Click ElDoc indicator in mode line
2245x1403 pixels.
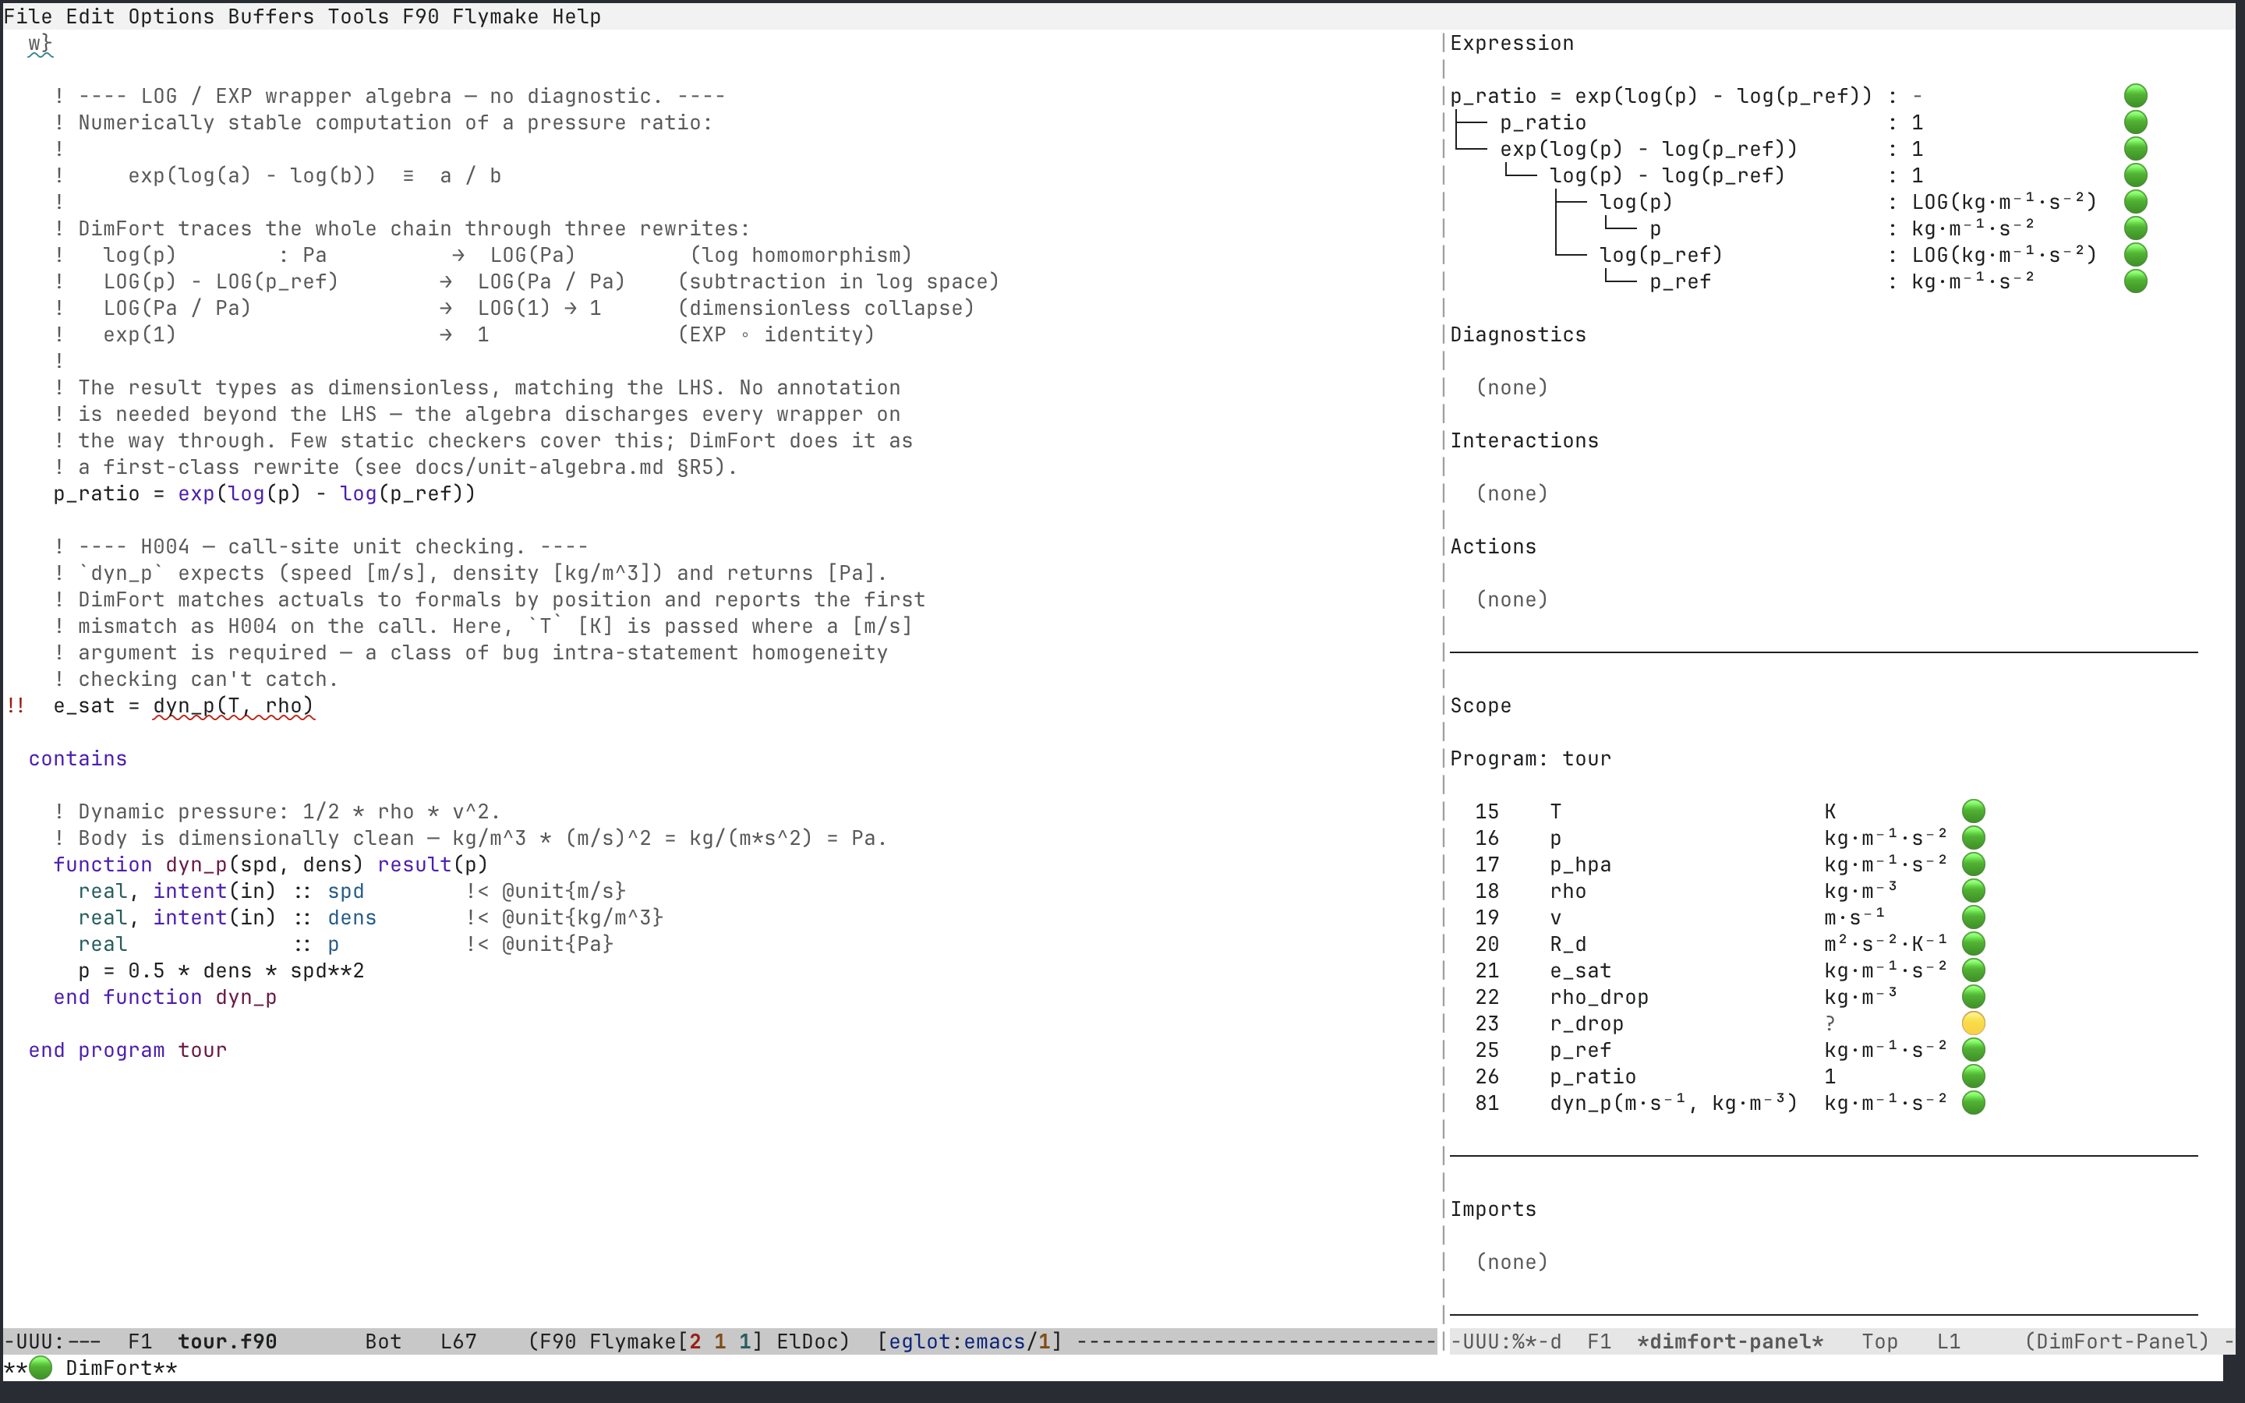click(806, 1341)
